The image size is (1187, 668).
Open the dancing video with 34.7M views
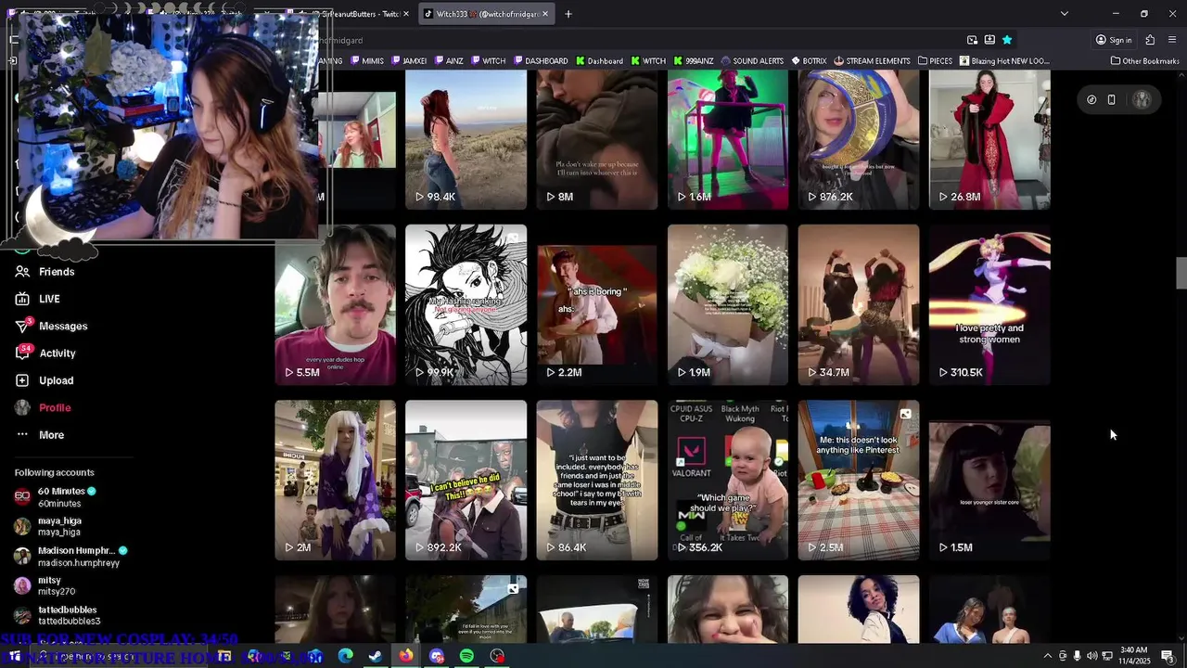(859, 304)
